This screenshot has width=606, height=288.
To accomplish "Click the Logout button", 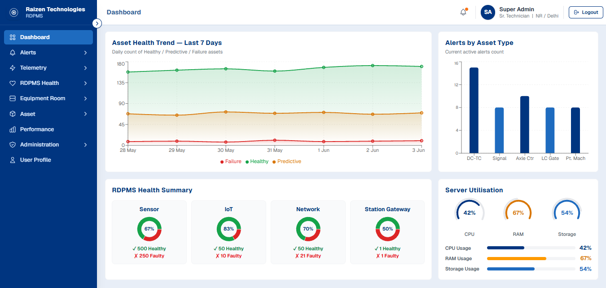I will pyautogui.click(x=586, y=13).
